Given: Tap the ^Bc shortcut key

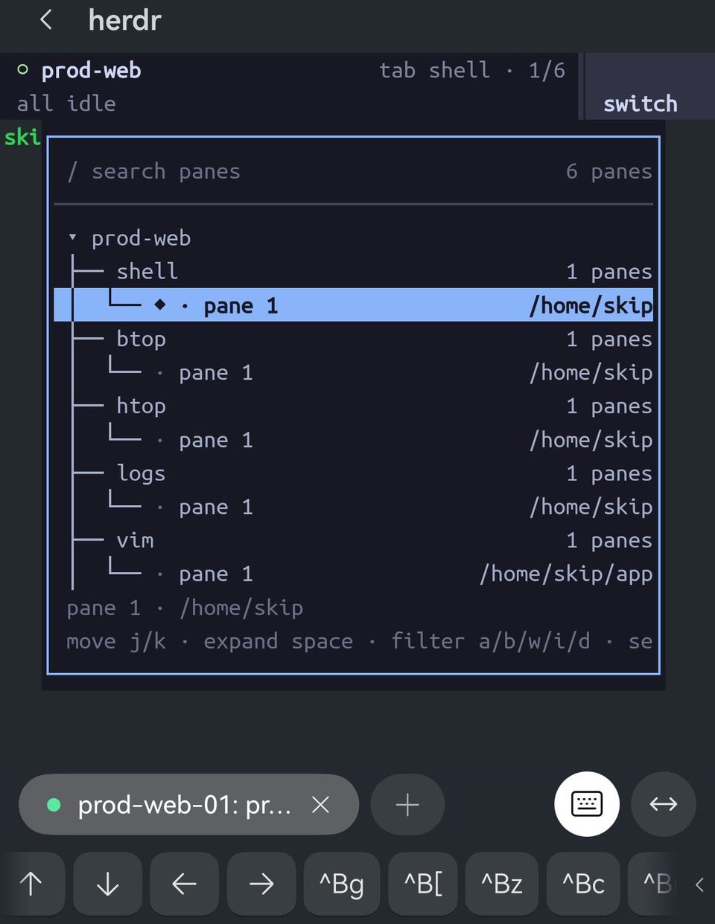Looking at the screenshot, I should tap(583, 884).
